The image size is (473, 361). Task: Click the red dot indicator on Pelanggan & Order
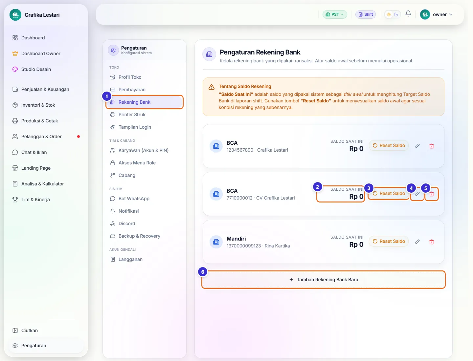[x=79, y=137]
